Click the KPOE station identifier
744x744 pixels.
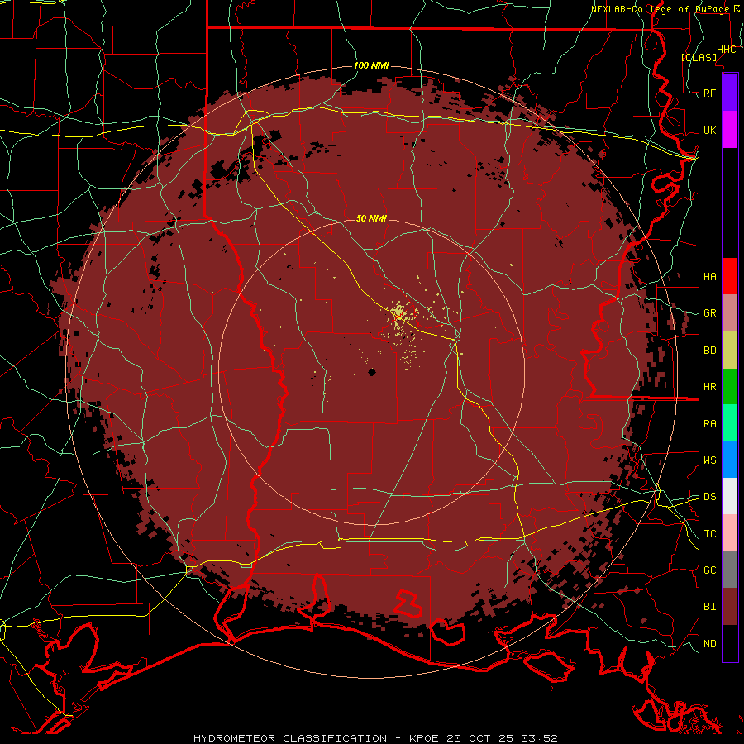pyautogui.click(x=424, y=738)
